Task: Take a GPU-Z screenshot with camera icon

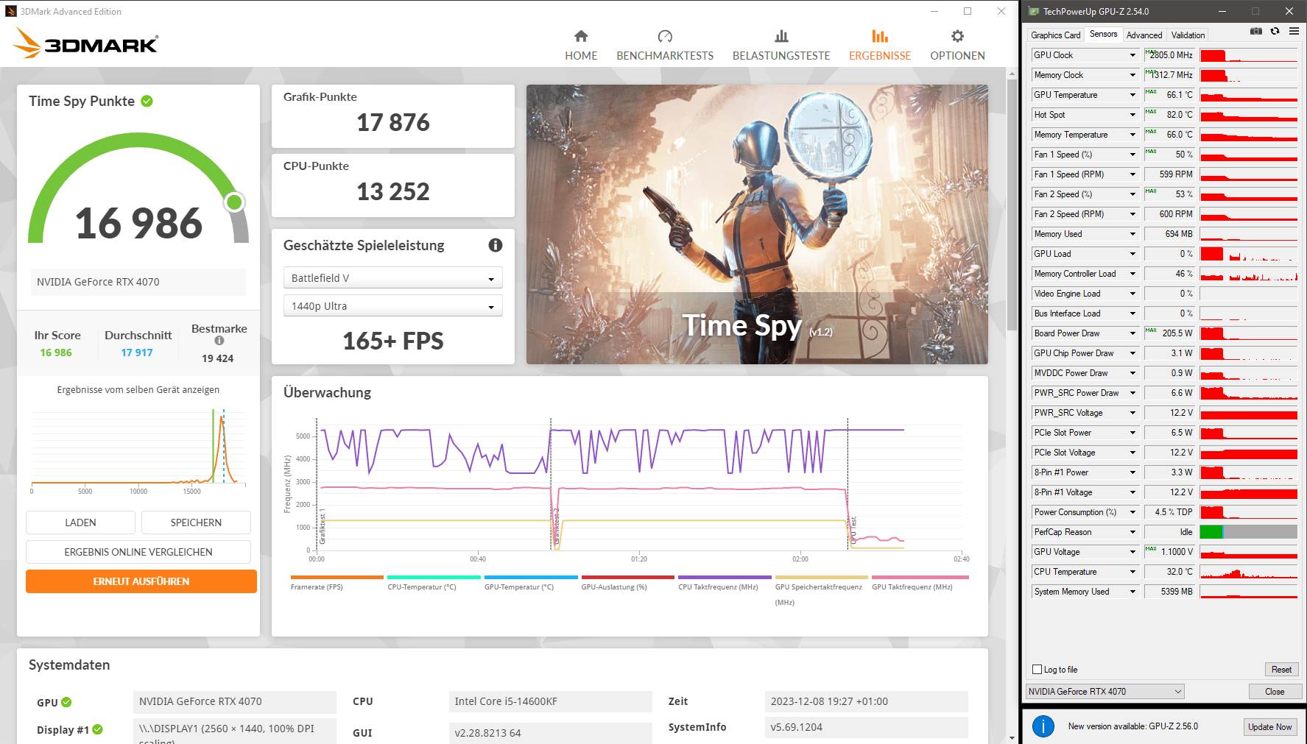Action: click(1256, 31)
